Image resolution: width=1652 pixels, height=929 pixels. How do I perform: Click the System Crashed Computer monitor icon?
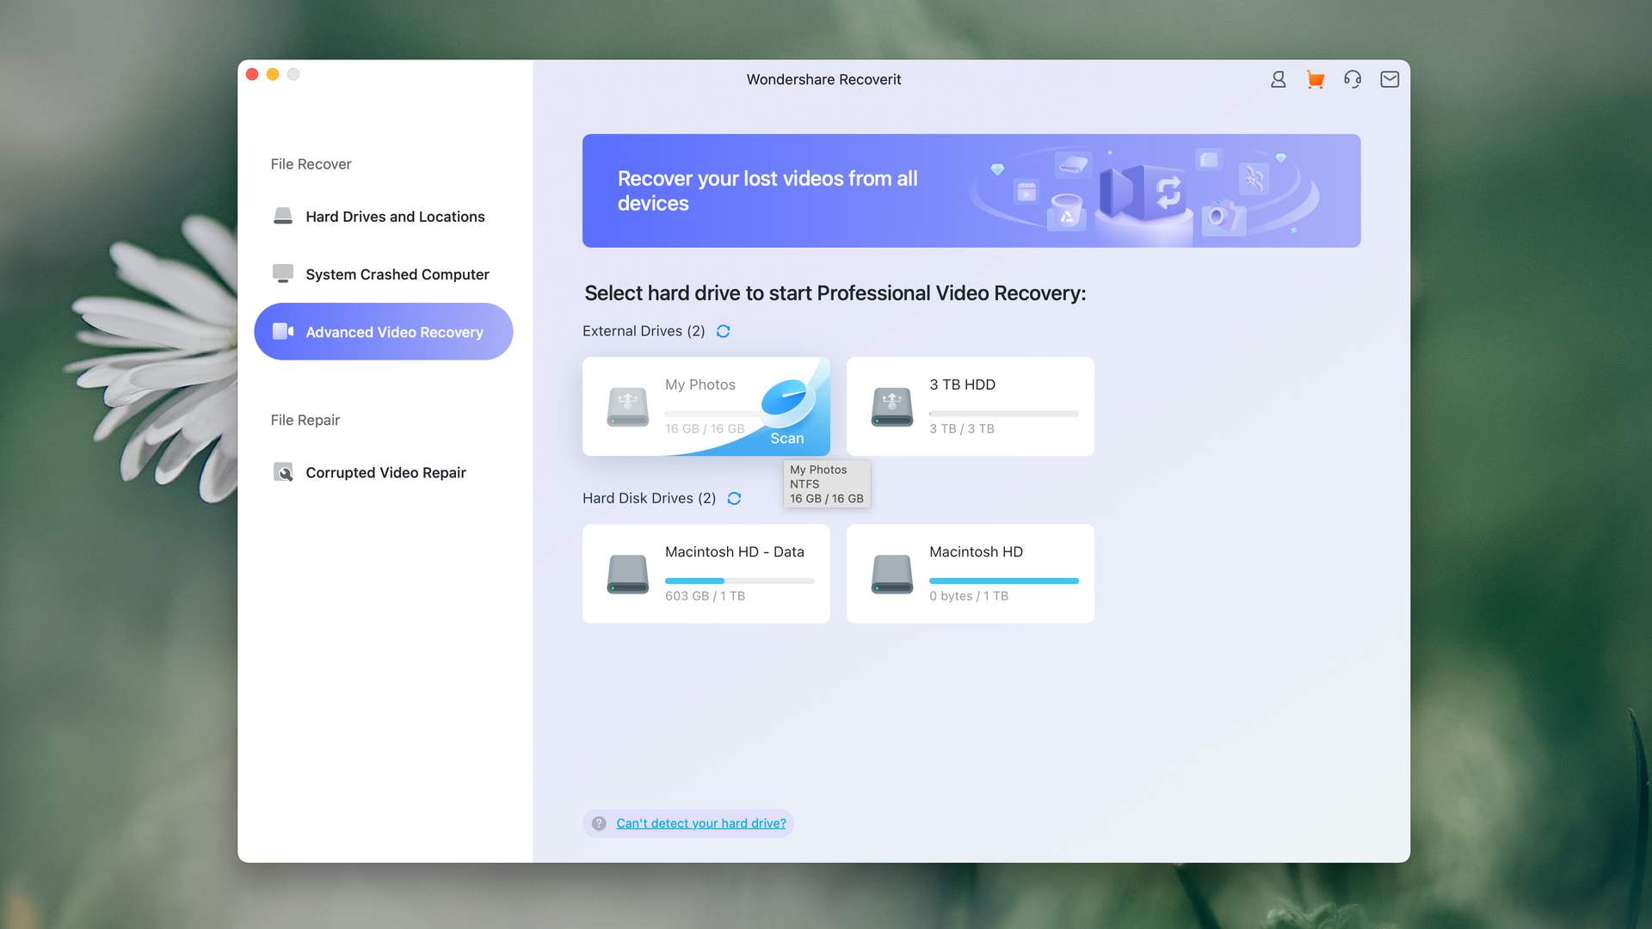(283, 274)
